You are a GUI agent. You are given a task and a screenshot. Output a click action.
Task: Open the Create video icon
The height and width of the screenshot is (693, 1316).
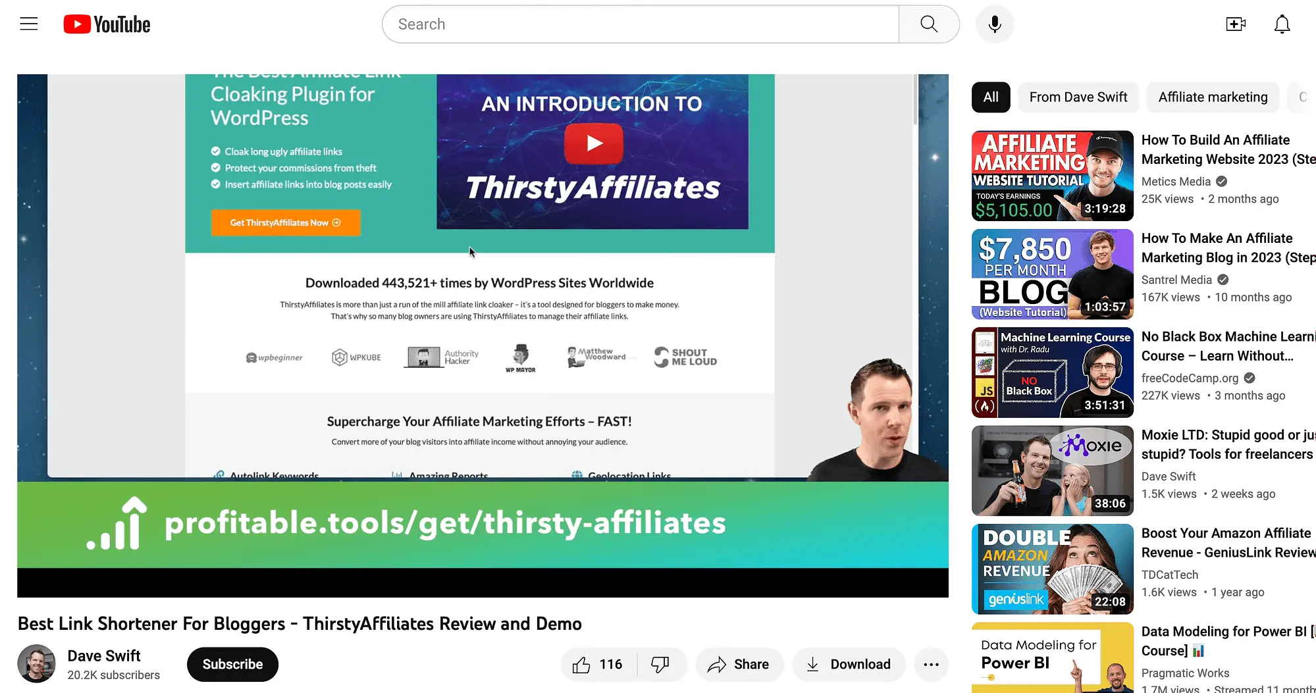(1236, 24)
